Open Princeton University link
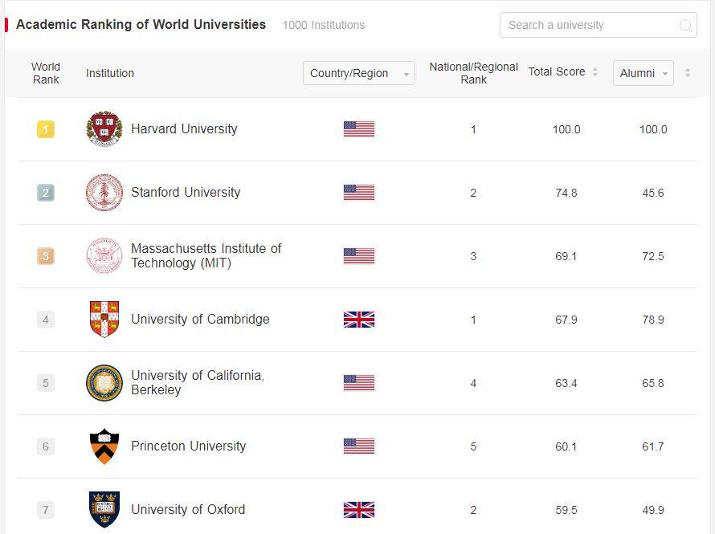This screenshot has height=534, width=715. click(x=188, y=446)
